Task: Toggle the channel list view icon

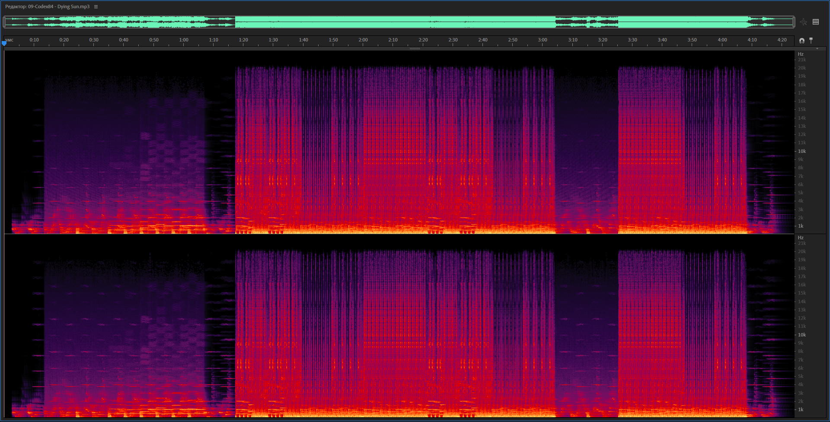Action: (816, 22)
